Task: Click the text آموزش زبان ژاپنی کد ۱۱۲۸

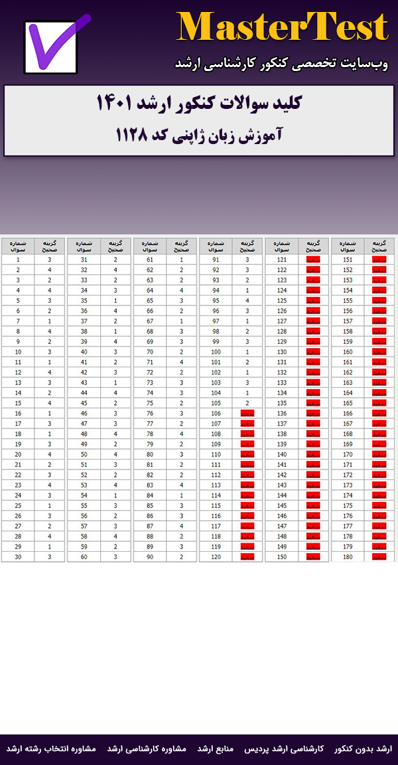Action: click(199, 135)
